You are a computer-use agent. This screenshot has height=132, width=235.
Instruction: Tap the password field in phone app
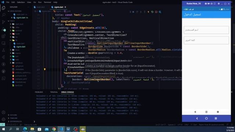coord(206,40)
